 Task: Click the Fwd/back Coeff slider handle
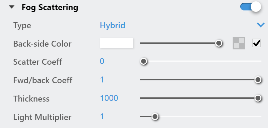pyautogui.click(x=258, y=80)
